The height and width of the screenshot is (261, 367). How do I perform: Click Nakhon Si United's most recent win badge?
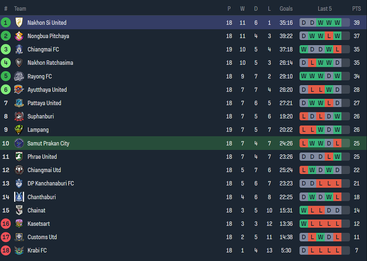pos(337,23)
